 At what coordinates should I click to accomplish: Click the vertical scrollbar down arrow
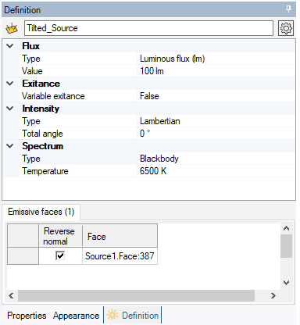click(x=286, y=283)
